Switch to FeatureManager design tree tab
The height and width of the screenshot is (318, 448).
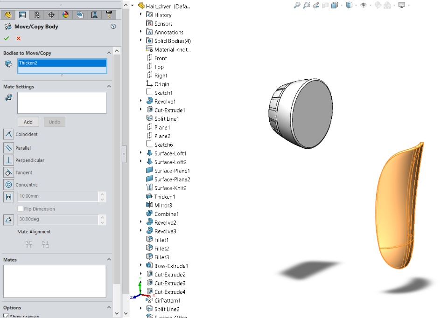coord(8,15)
